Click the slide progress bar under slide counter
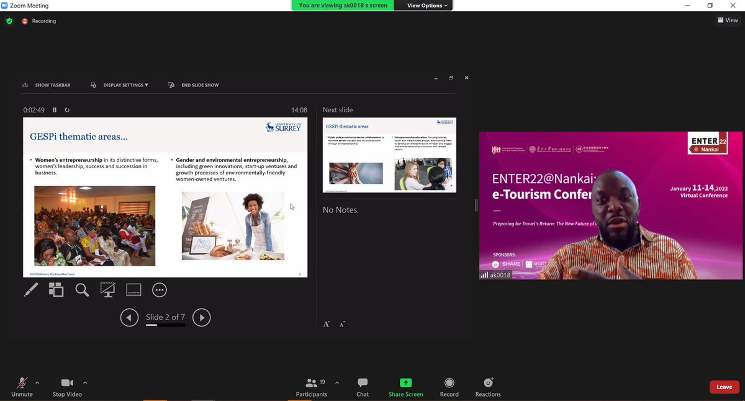The image size is (745, 401). tap(165, 325)
